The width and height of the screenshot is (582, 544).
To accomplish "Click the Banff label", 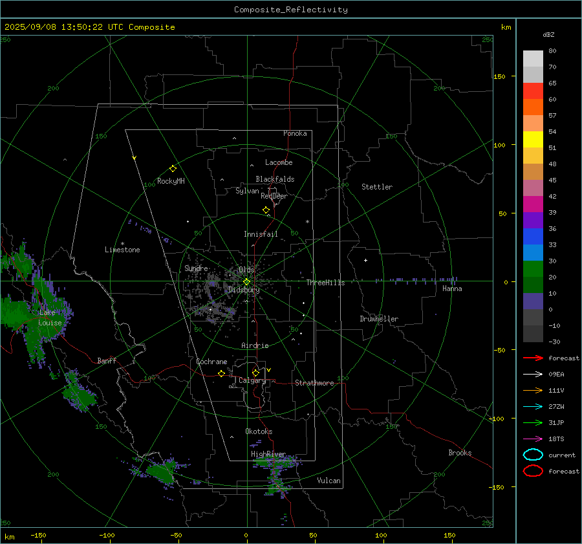I will coord(107,361).
